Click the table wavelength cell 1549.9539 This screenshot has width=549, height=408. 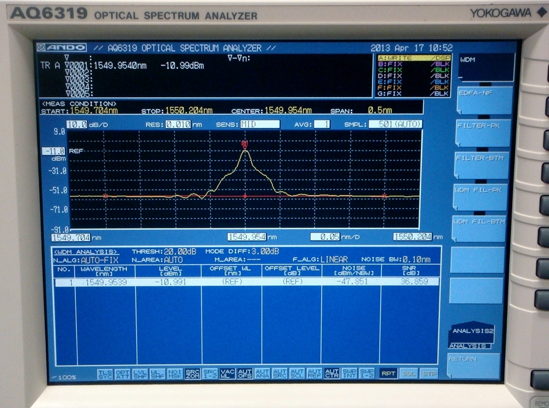point(106,282)
